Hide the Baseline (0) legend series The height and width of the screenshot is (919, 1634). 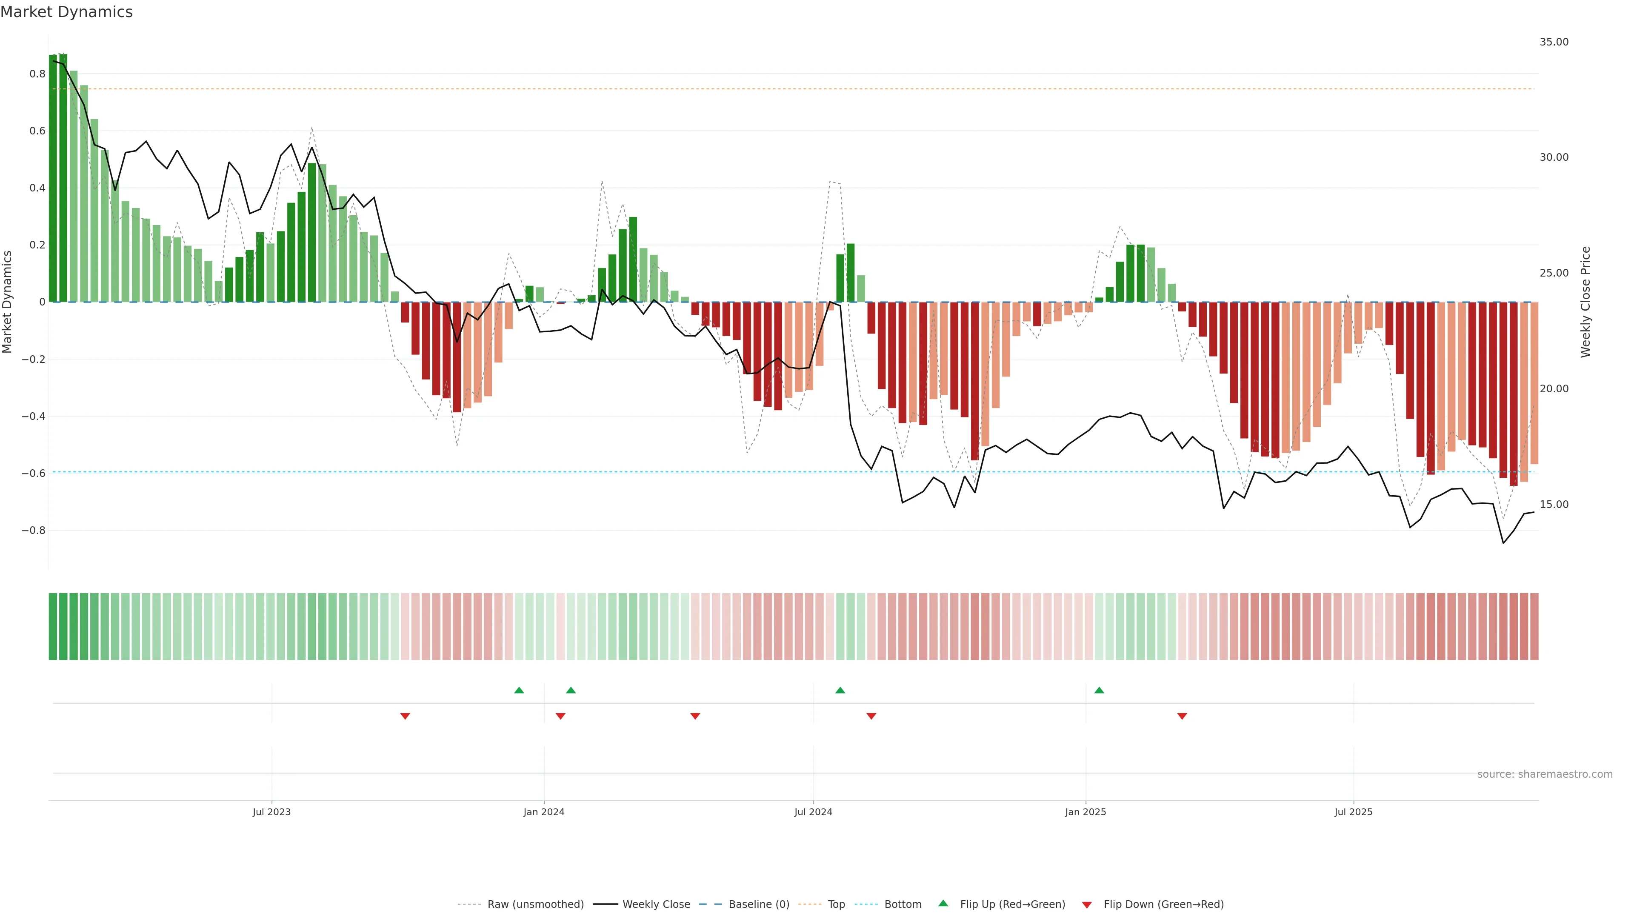point(759,904)
